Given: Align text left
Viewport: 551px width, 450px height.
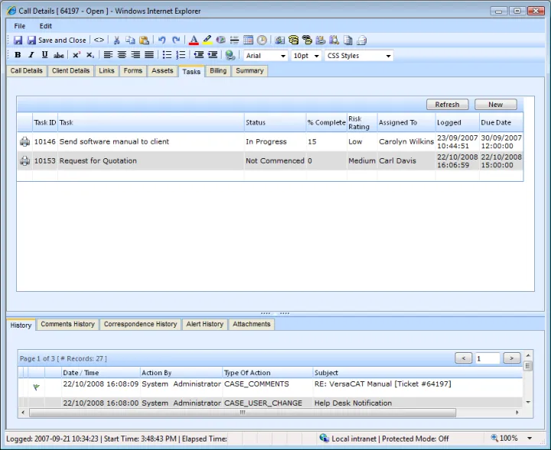Looking at the screenshot, I should click(108, 55).
